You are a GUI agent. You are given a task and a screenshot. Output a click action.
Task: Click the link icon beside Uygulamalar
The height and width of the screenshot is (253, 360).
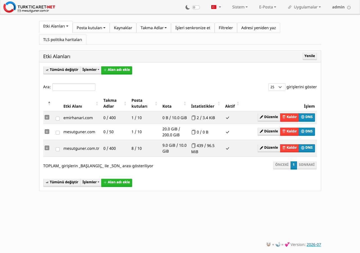(x=290, y=7)
